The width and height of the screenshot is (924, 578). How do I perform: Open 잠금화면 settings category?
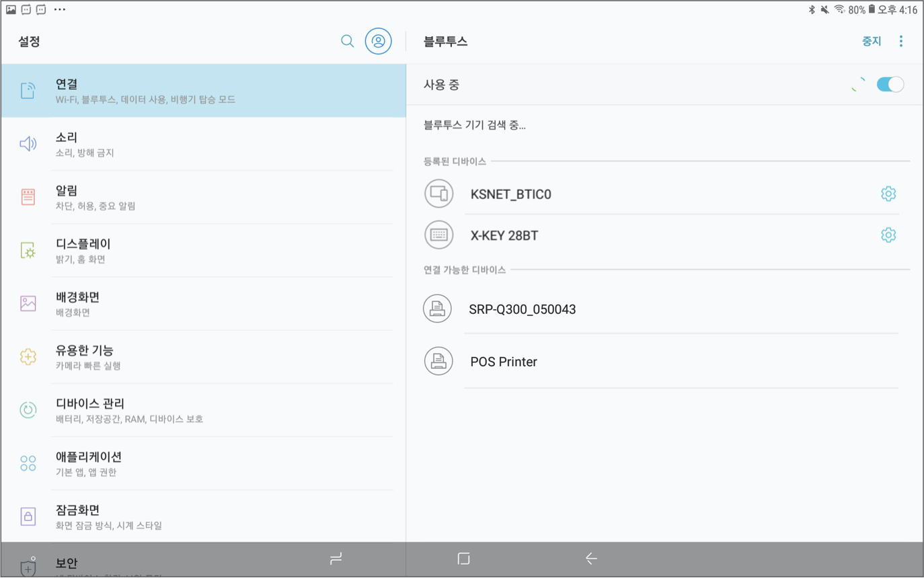(x=203, y=516)
